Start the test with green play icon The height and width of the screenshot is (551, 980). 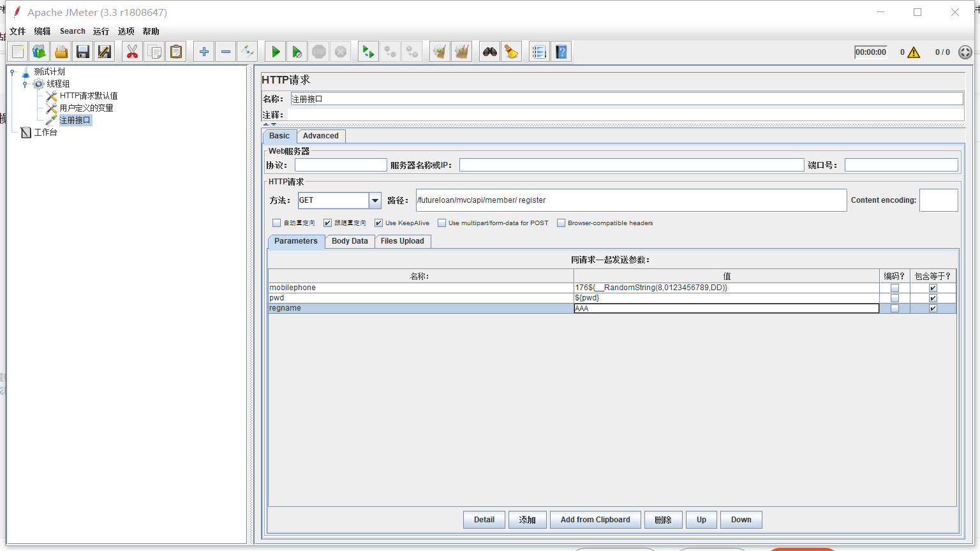pos(276,52)
